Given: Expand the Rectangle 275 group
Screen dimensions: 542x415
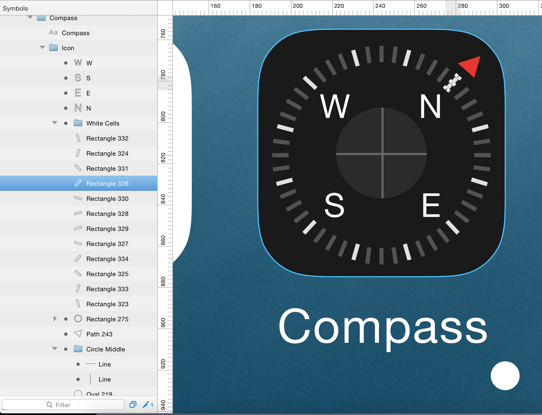Looking at the screenshot, I should tap(55, 319).
